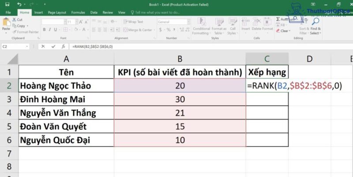
Task: Decrease font size with small A icon
Action: point(86,22)
